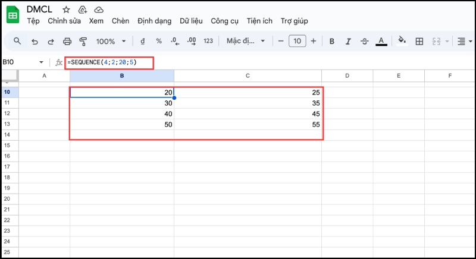Open the 100% zoom dropdown
This screenshot has height=259, width=476.
(x=111, y=41)
